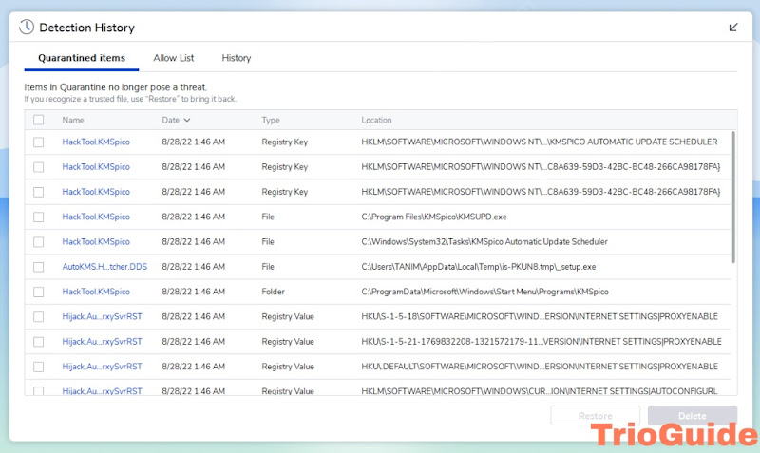Check the AutoKMS.H...tcher.DDS row checkbox
The width and height of the screenshot is (760, 453).
point(39,267)
